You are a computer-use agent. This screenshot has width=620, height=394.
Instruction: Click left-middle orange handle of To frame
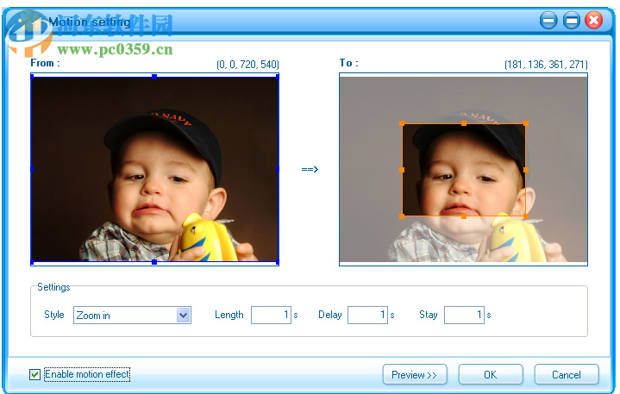402,170
